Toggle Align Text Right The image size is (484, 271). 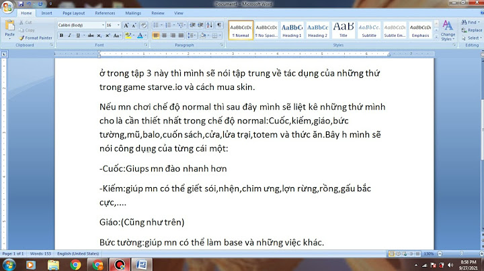(173, 36)
